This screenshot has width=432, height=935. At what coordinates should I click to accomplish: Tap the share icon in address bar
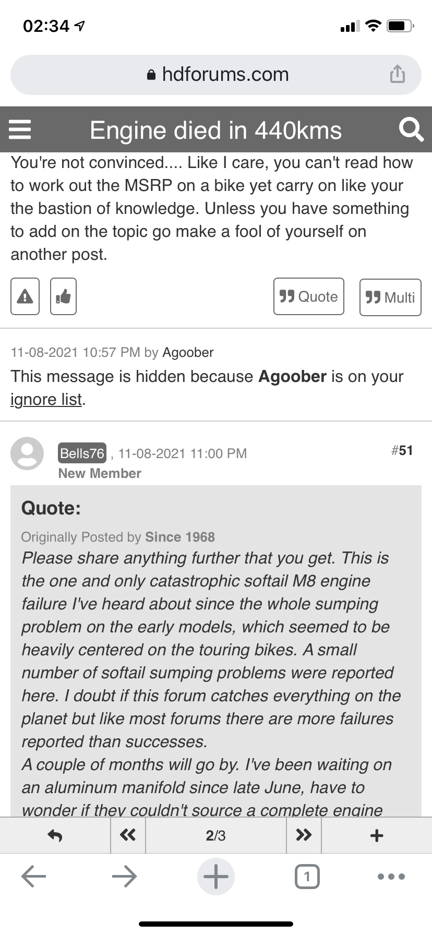coord(397,74)
